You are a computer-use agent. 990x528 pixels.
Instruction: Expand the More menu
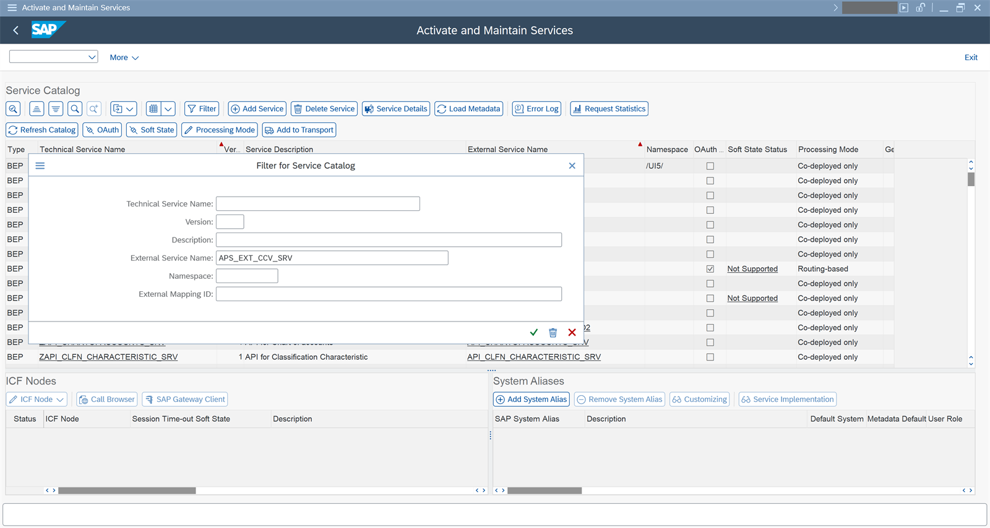coord(124,57)
